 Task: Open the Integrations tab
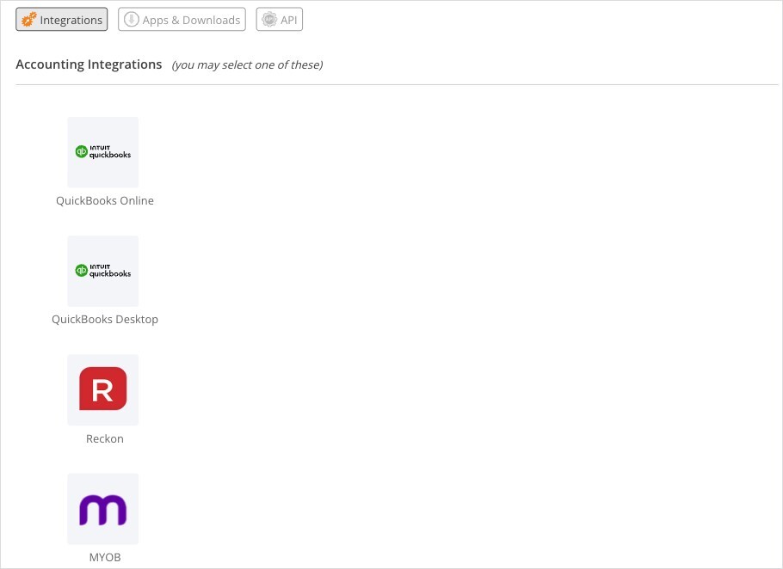(61, 20)
